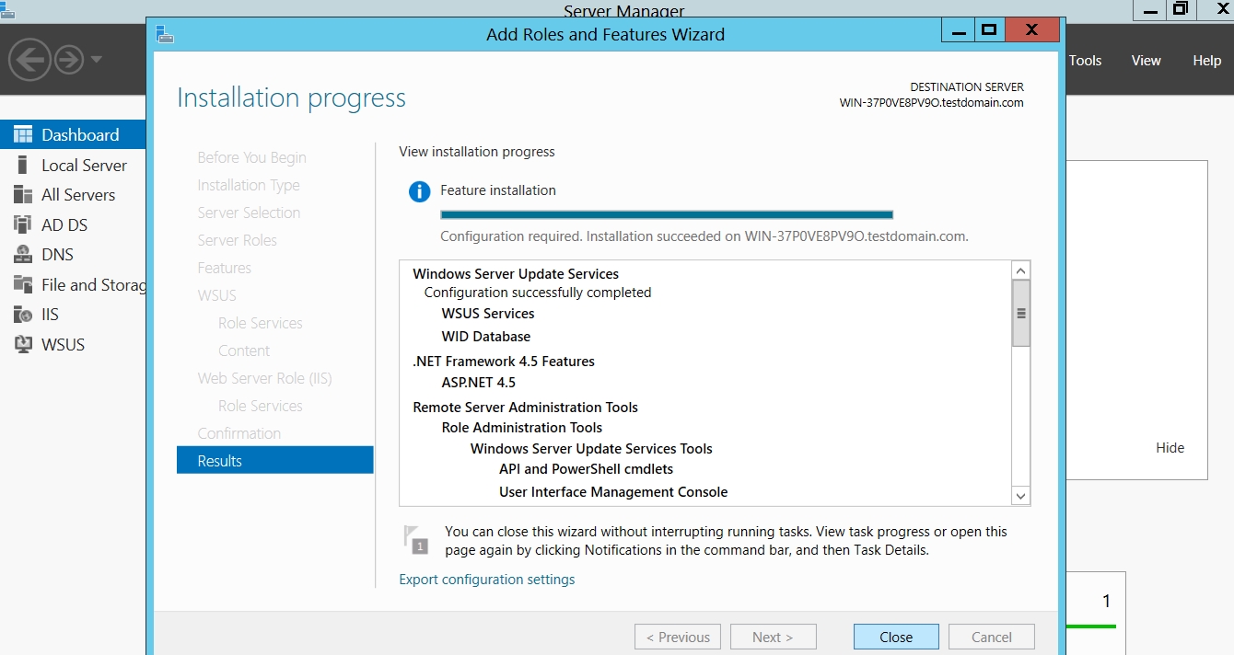Click the IIS sidebar icon
Image resolution: width=1234 pixels, height=655 pixels.
[x=23, y=315]
